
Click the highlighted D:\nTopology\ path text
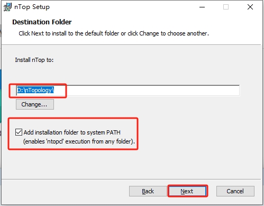pyautogui.click(x=35, y=91)
